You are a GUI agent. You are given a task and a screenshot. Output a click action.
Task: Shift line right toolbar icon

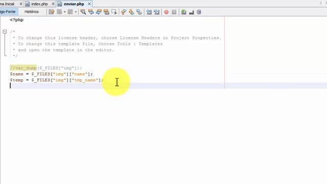point(157,12)
